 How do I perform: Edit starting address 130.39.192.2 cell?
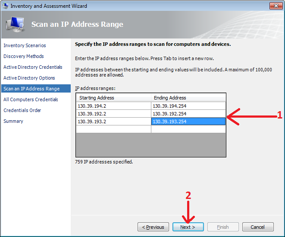point(113,114)
